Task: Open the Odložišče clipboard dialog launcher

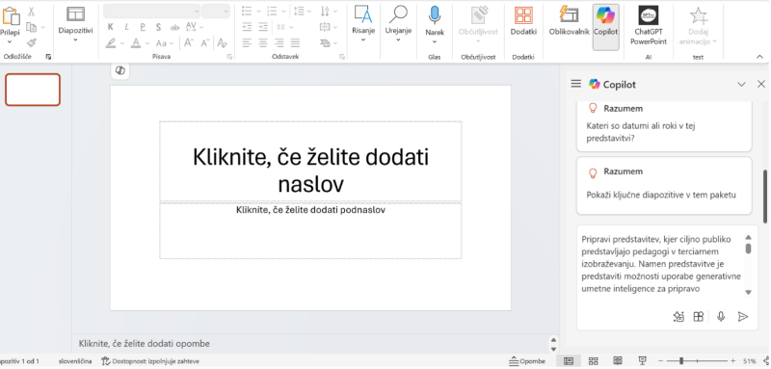Action: pyautogui.click(x=48, y=57)
